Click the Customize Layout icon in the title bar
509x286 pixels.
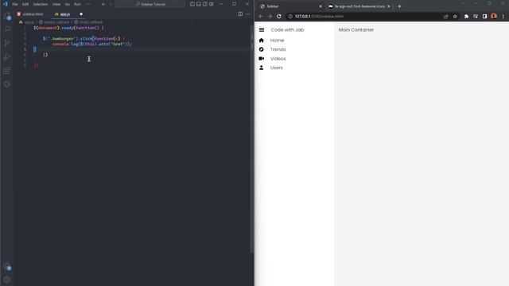212,4
